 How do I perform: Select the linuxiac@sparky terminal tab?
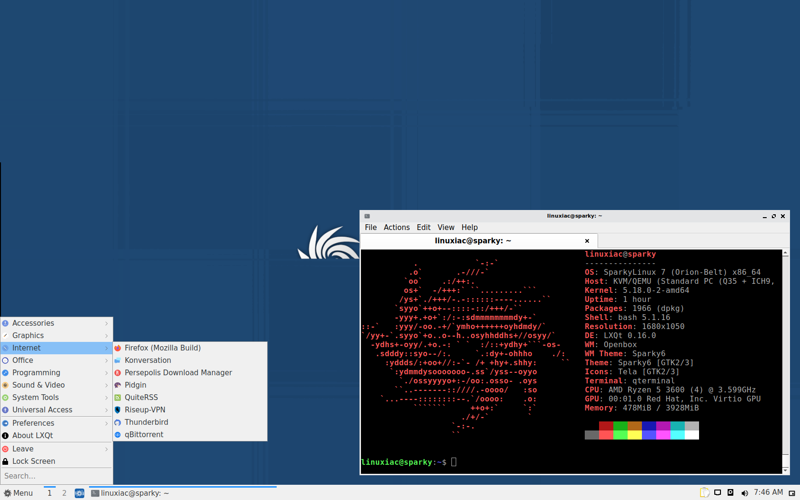point(479,241)
